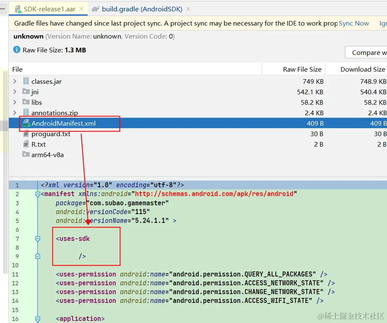Screen dimensions: 387x323
Task: Open the build.gradle (AndroidSDK) tab
Action: [x=142, y=9]
